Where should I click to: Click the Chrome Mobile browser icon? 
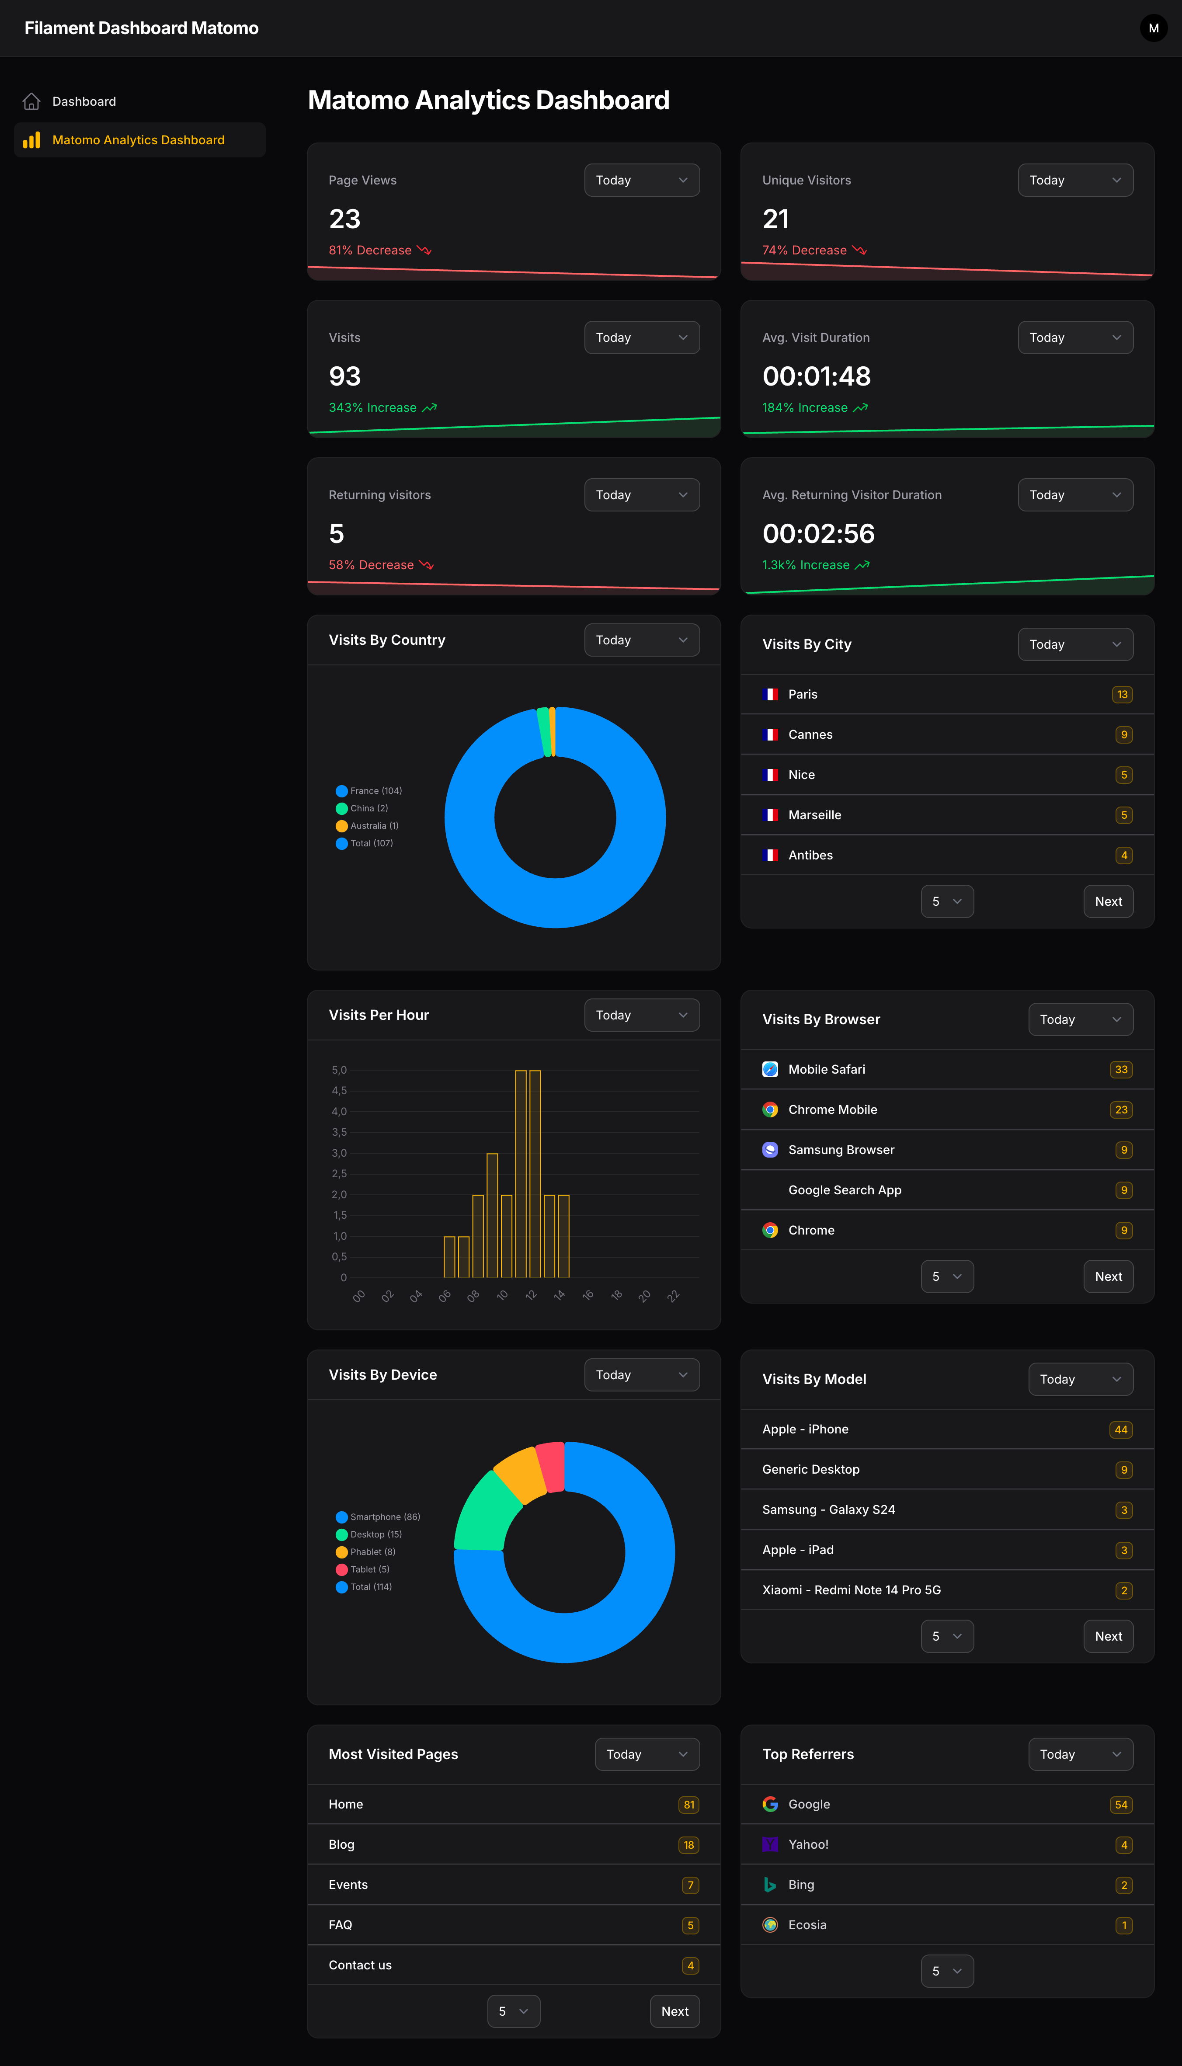click(770, 1109)
